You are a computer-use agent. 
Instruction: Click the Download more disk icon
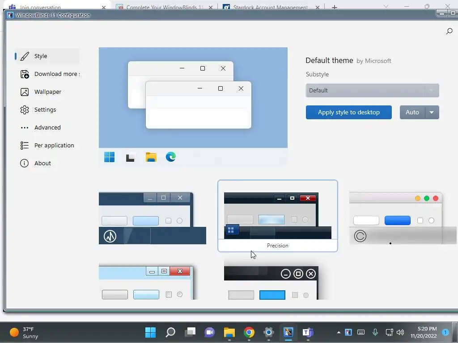(25, 74)
